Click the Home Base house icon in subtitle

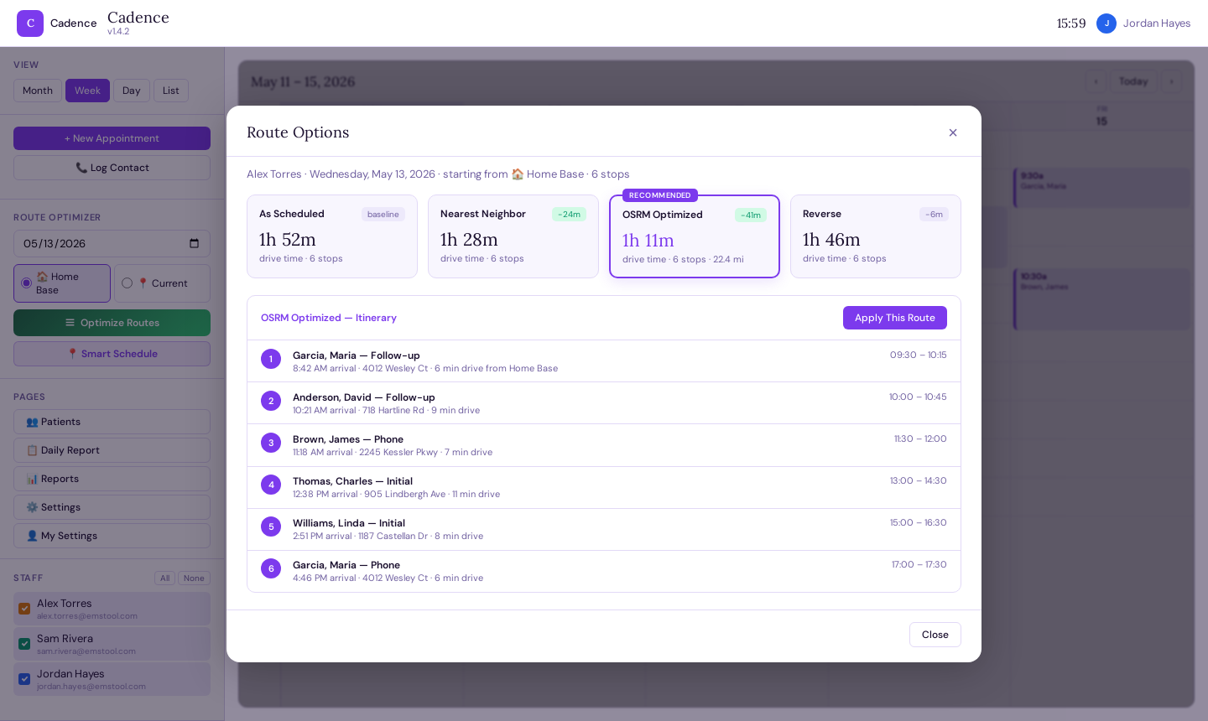(518, 174)
